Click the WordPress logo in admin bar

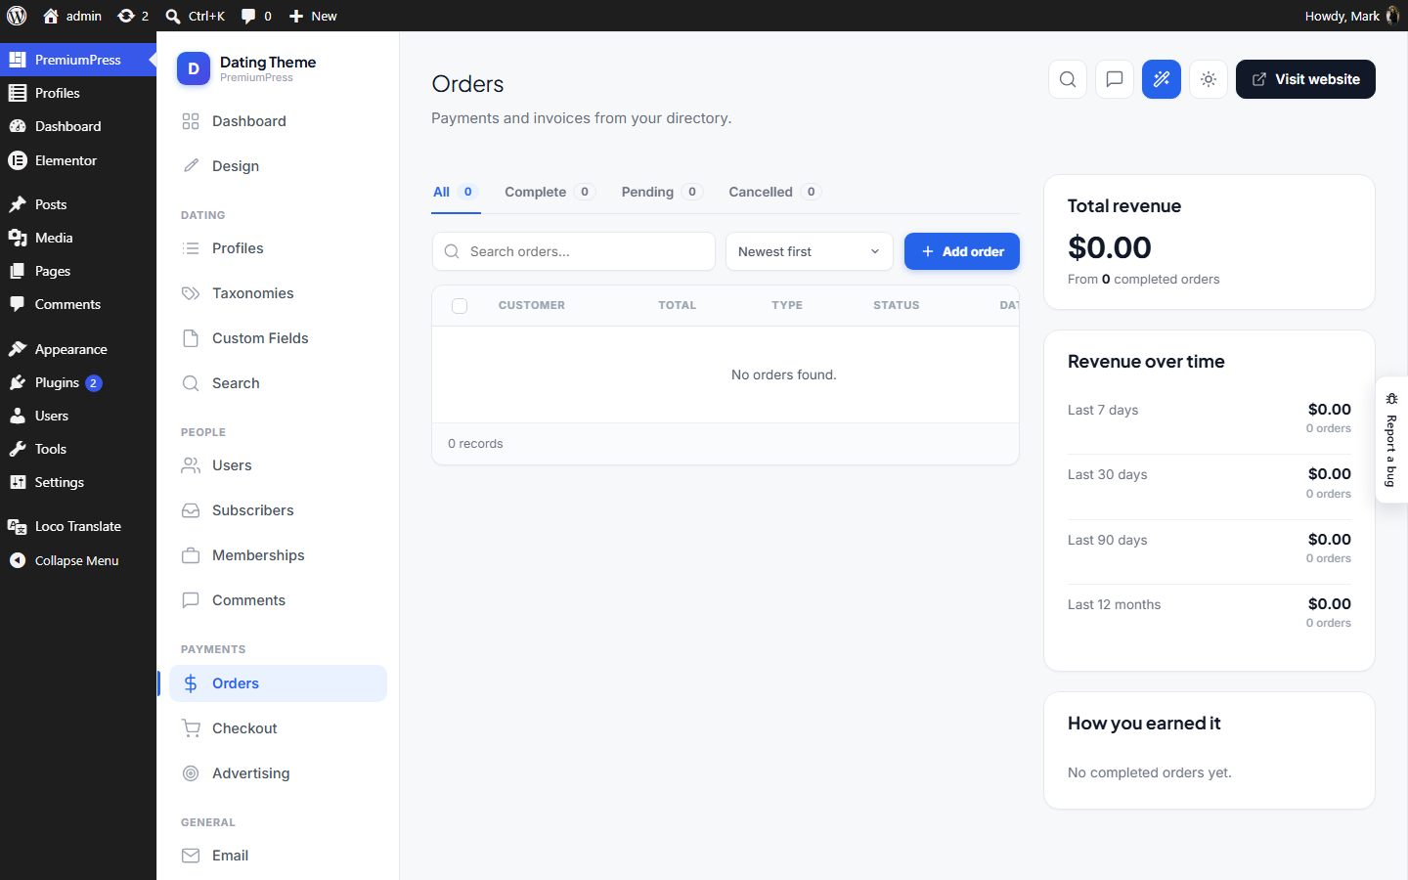(17, 16)
